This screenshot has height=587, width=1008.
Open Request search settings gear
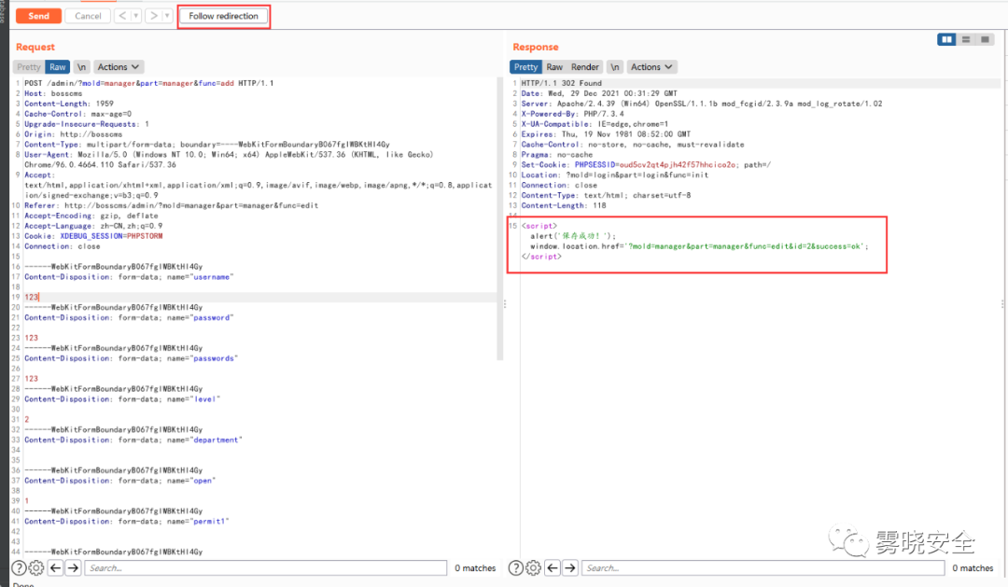point(36,567)
